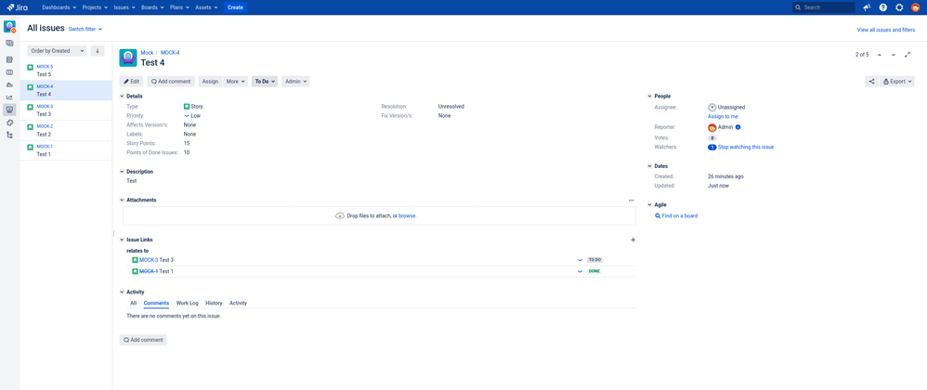Viewport: 927px width, 390px height.
Task: Click the Assign button
Action: point(210,82)
